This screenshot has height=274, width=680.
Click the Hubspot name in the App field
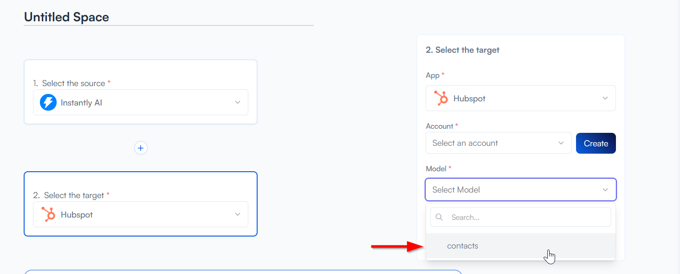coord(469,99)
